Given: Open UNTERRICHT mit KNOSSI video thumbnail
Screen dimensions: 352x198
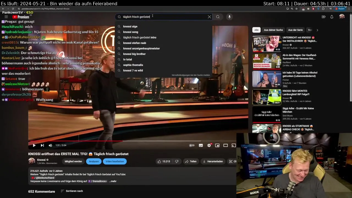Looking at the screenshot, I should [x=267, y=44].
